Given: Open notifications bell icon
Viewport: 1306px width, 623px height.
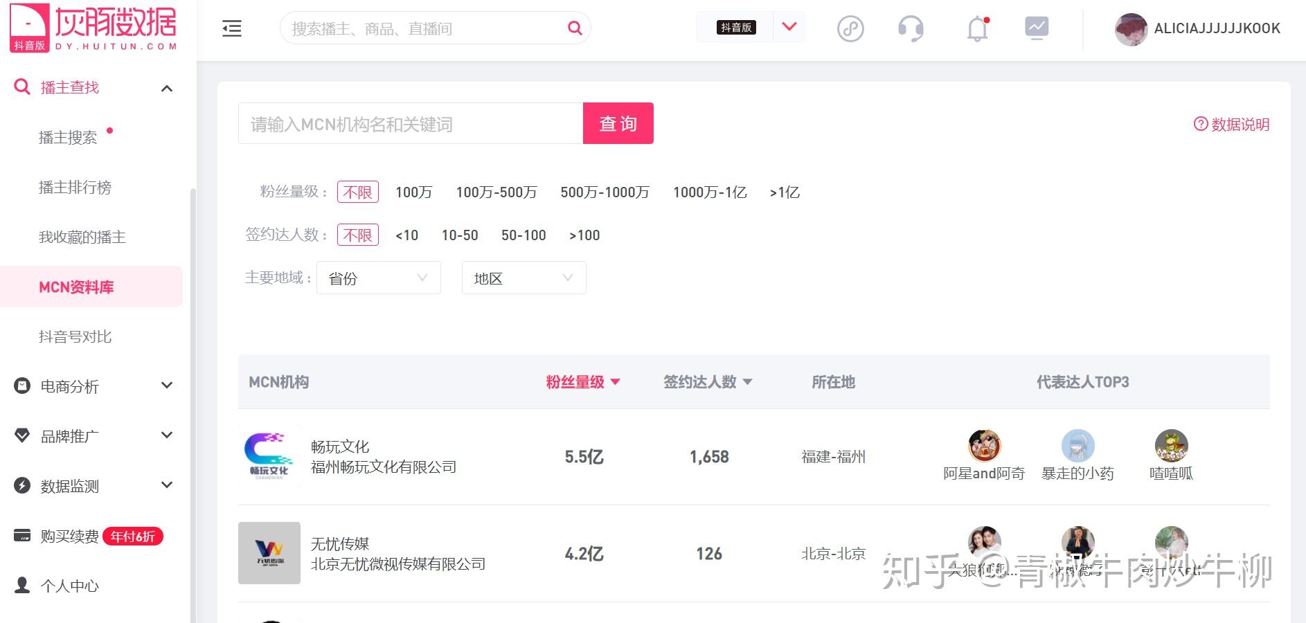Looking at the screenshot, I should point(978,28).
